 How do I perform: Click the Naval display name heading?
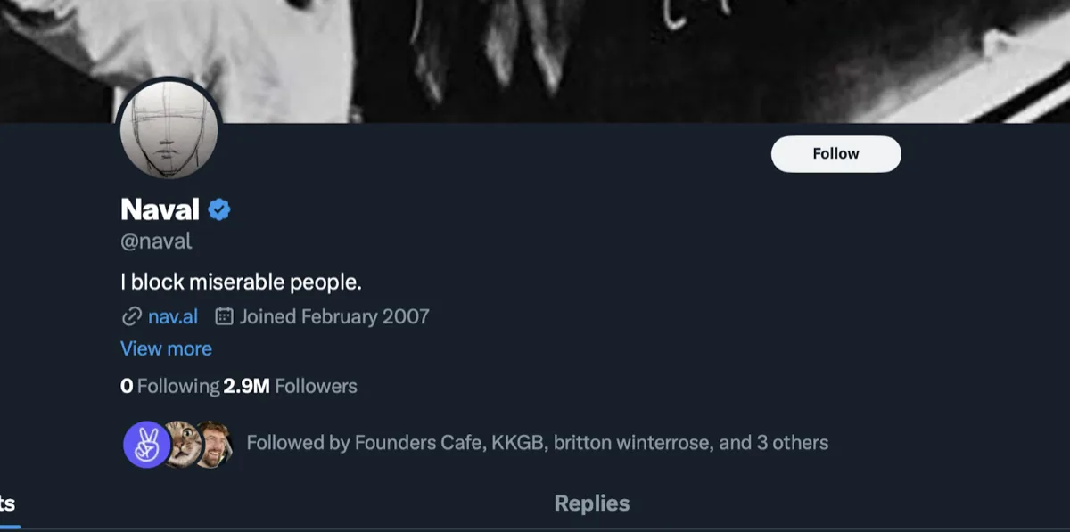coord(160,210)
